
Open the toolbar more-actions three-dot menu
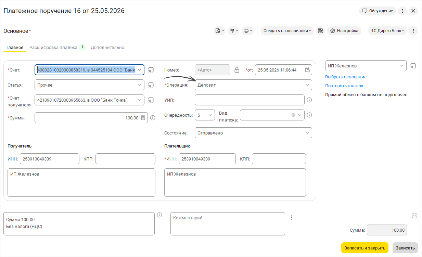click(413, 31)
